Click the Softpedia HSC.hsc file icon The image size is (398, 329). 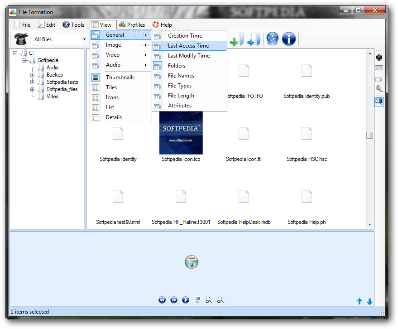307,133
